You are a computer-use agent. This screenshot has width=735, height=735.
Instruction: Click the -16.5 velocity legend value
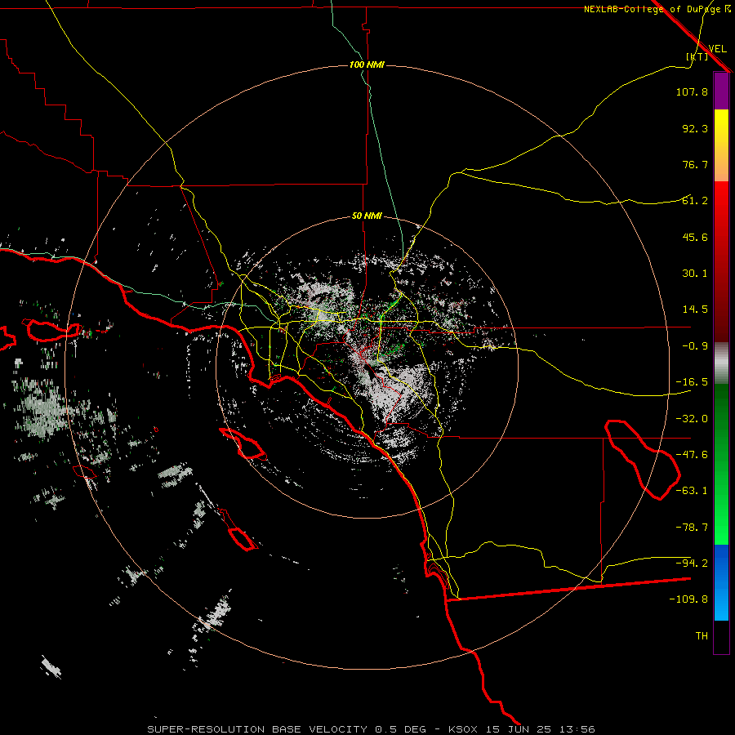pyautogui.click(x=692, y=382)
